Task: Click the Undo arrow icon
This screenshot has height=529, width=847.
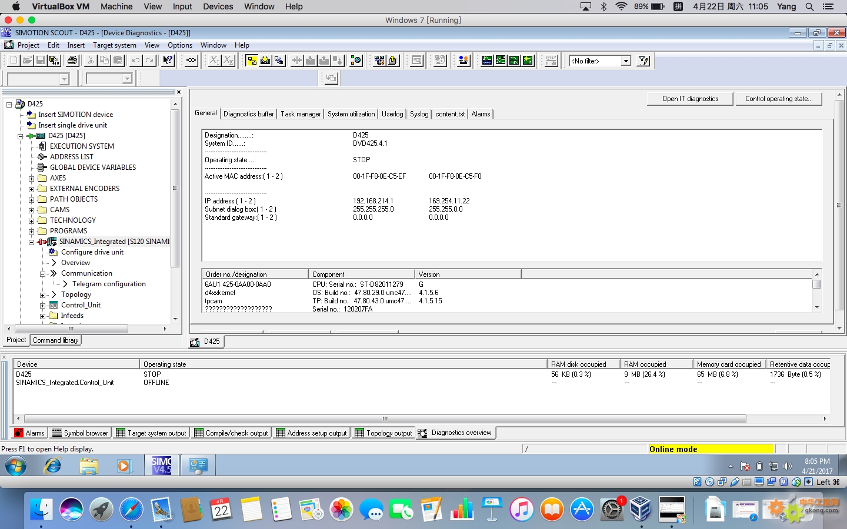Action: coord(136,61)
